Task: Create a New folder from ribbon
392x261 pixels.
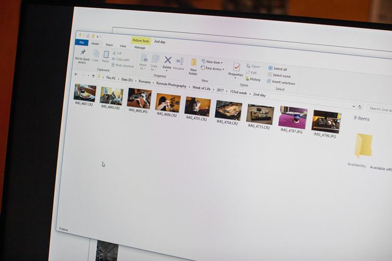Action: (x=193, y=67)
